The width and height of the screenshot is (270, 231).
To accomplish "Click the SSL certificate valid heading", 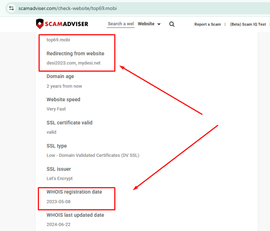I will (69, 123).
